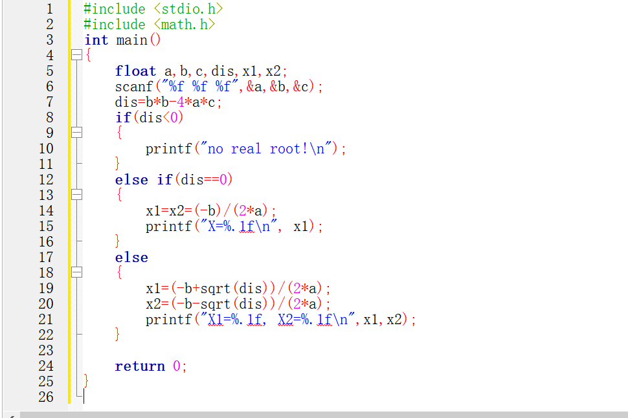Click the closing brace on line 25

(87, 380)
